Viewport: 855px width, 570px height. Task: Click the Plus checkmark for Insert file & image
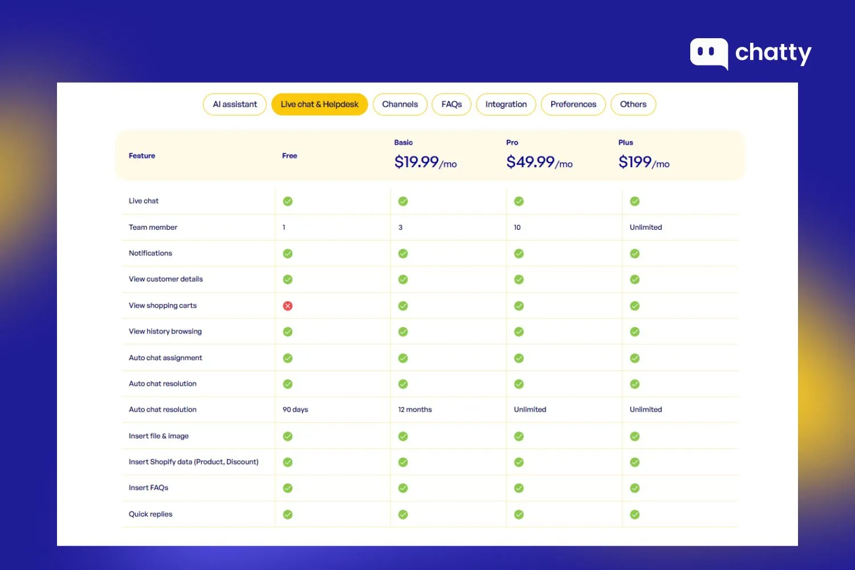635,437
